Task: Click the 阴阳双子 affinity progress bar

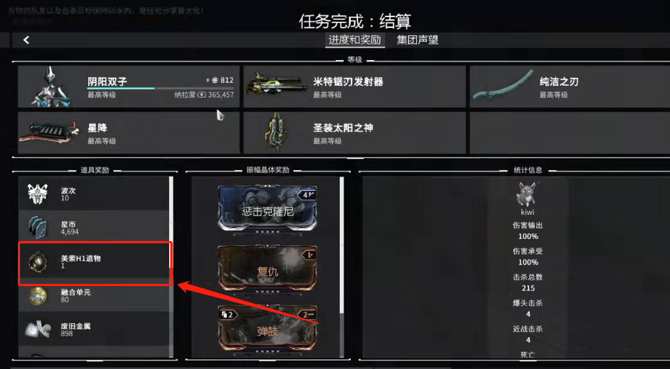Action: [x=160, y=89]
